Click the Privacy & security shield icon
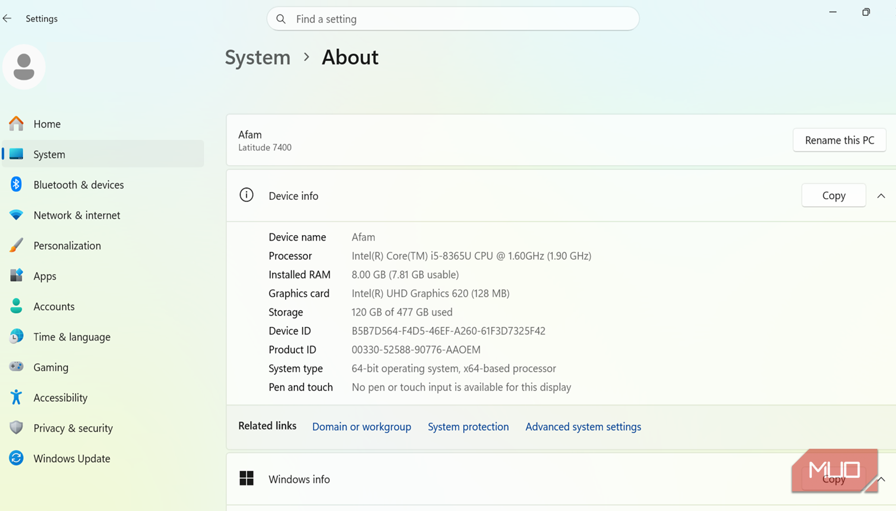 pos(16,428)
